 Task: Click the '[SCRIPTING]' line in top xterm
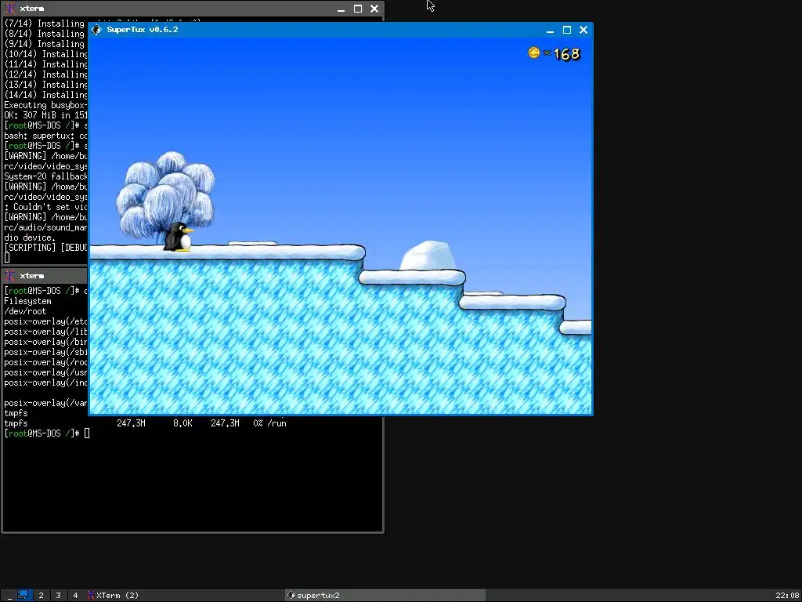46,247
